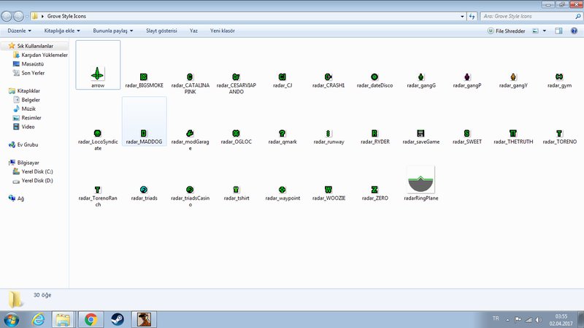Open Belgeler library
The width and height of the screenshot is (584, 328).
31,100
